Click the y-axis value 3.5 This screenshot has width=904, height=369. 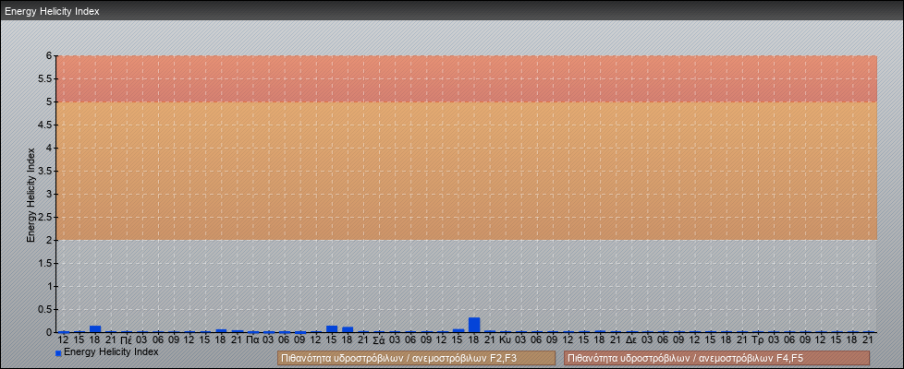45,171
